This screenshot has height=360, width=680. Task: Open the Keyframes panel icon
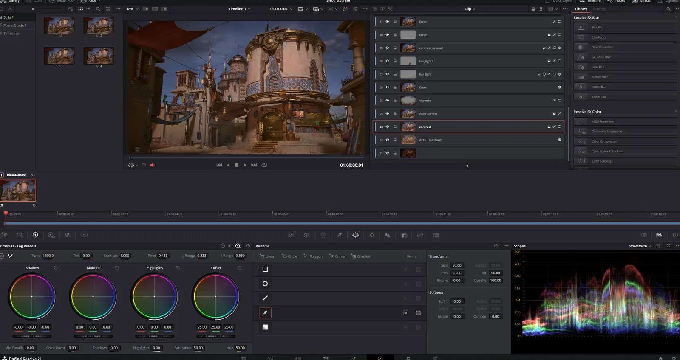643,235
